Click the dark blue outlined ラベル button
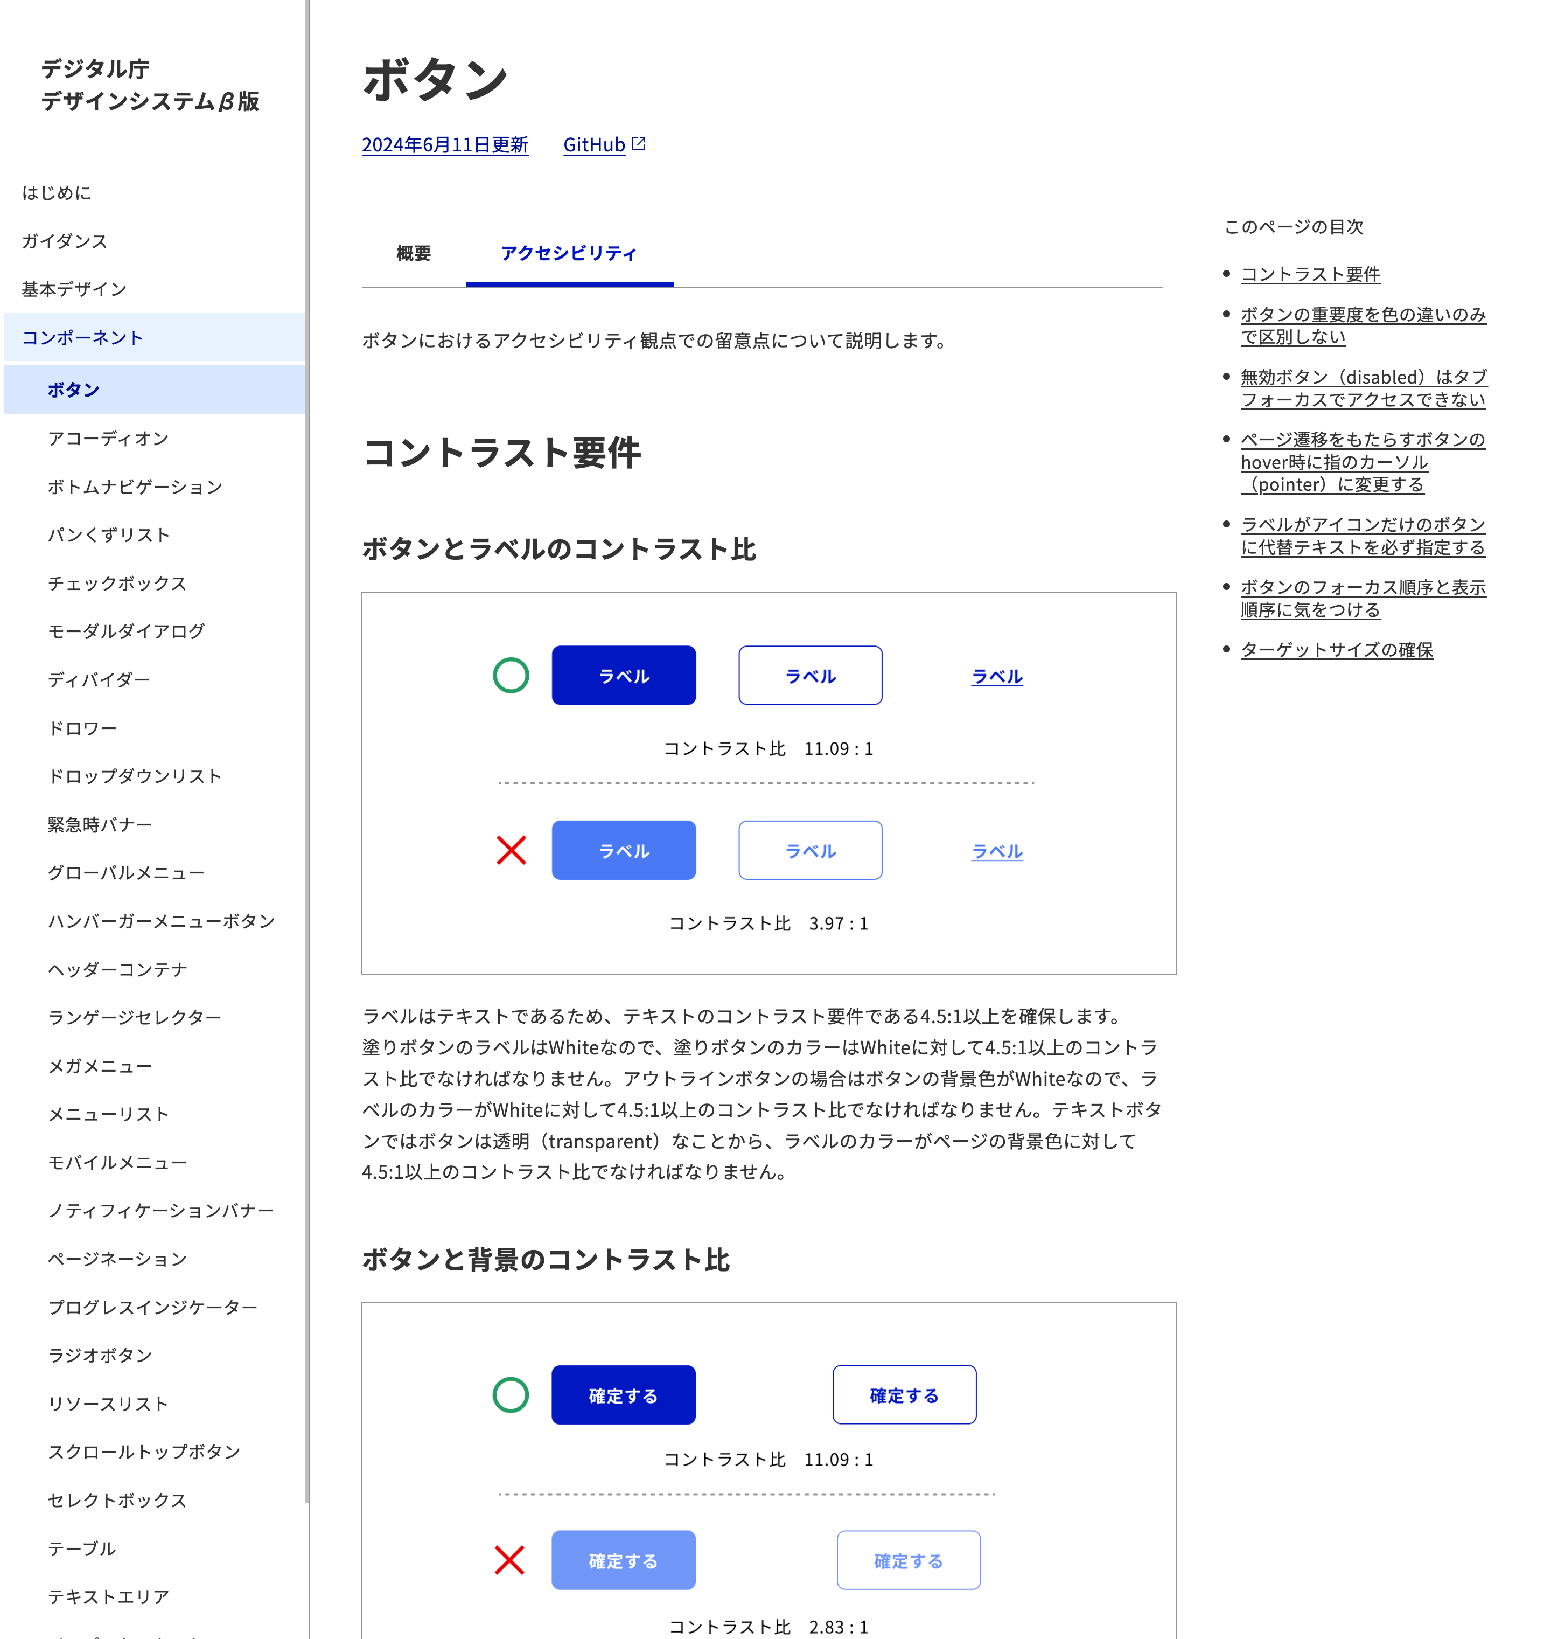Image resolution: width=1551 pixels, height=1639 pixels. (810, 676)
